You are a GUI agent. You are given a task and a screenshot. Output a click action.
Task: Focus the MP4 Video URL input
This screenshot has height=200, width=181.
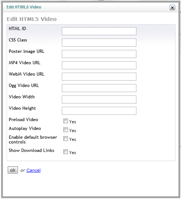tap(99, 65)
